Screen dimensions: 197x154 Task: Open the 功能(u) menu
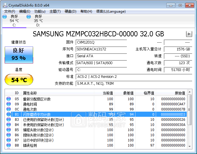click(40, 11)
